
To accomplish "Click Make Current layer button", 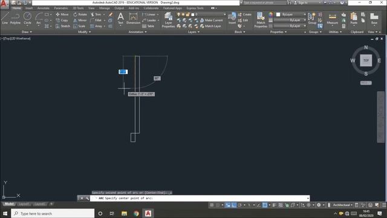I will click(211, 20).
